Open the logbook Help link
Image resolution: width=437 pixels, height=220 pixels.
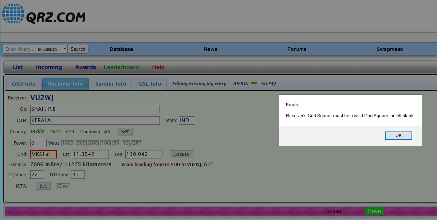click(158, 67)
